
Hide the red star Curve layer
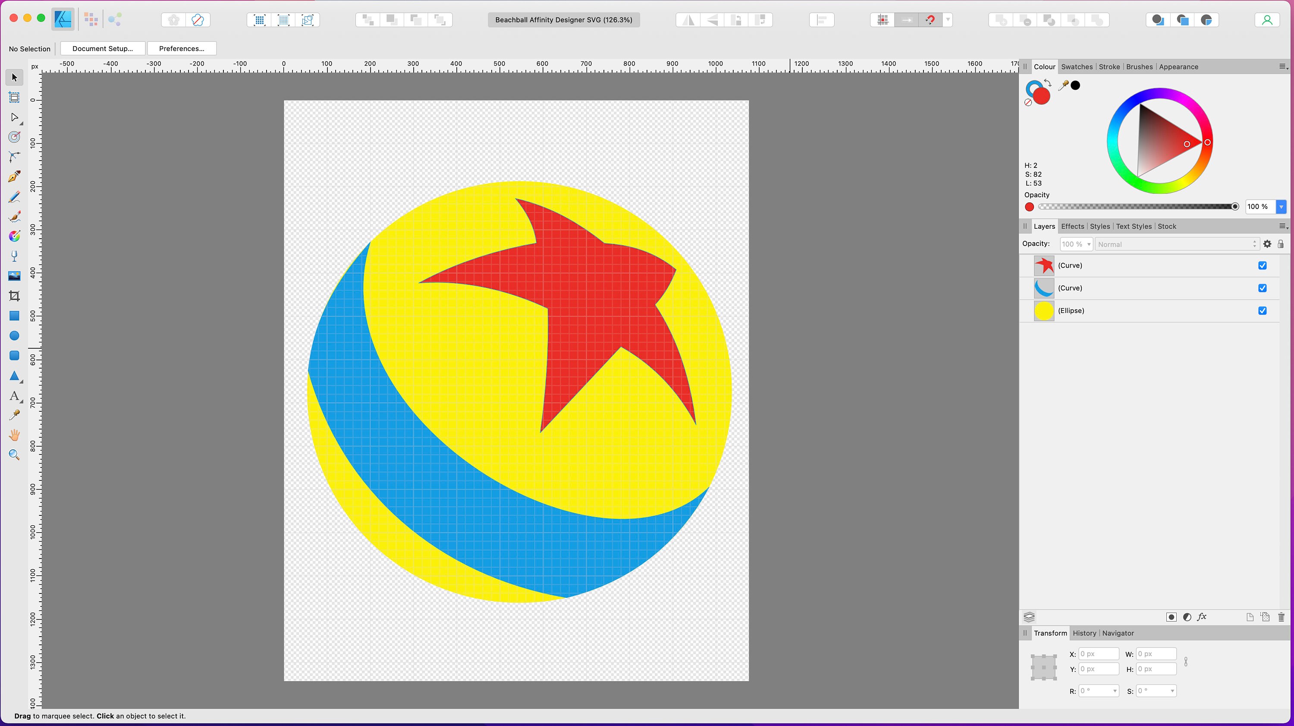(x=1263, y=265)
